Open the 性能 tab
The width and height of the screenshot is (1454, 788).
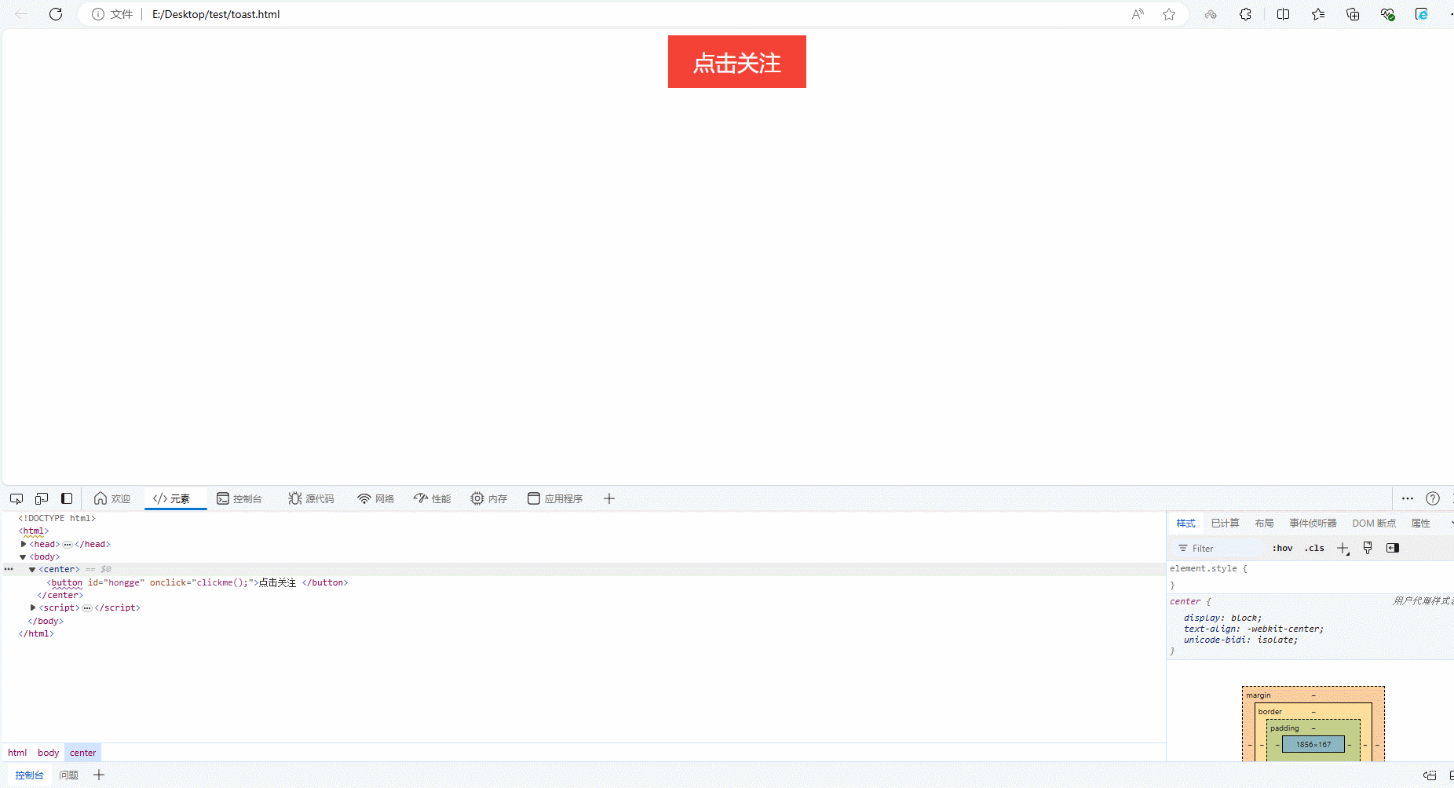point(433,498)
